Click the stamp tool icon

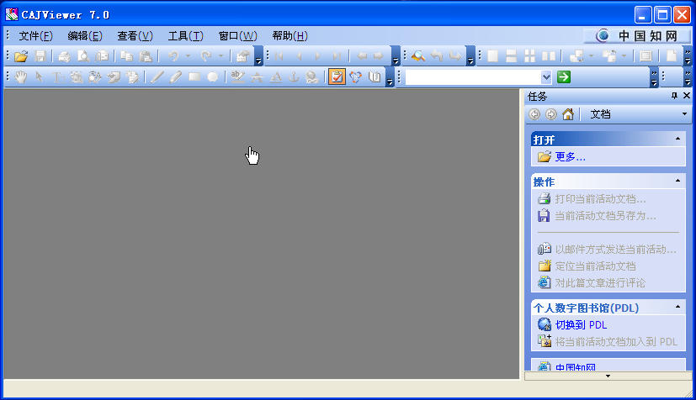pos(312,77)
